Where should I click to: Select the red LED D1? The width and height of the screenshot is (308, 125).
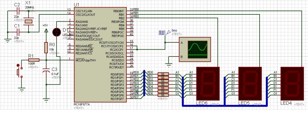[57, 32]
